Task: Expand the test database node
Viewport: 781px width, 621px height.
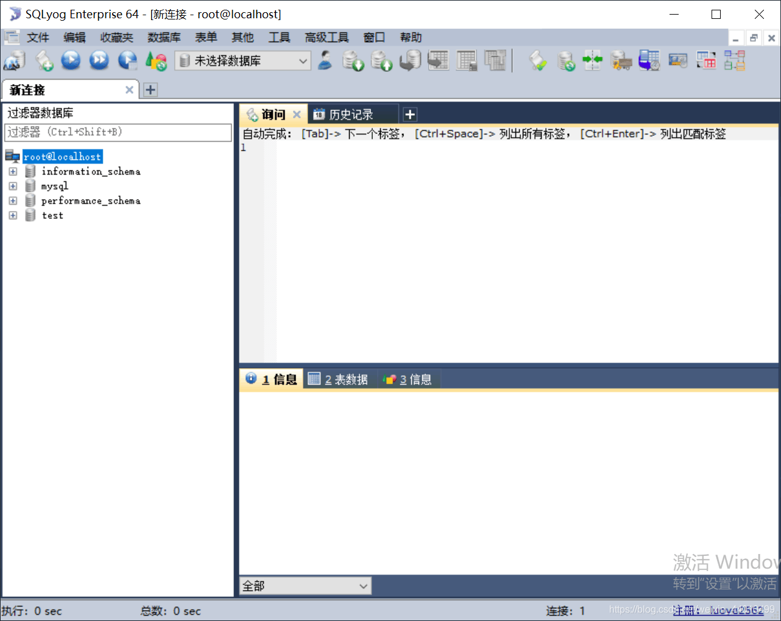Action: coord(13,216)
